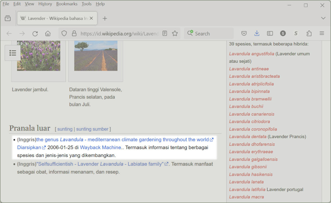Image resolution: width=331 pixels, height=203 pixels.
Task: Expand the list all tabs chevron
Action: (x=323, y=18)
